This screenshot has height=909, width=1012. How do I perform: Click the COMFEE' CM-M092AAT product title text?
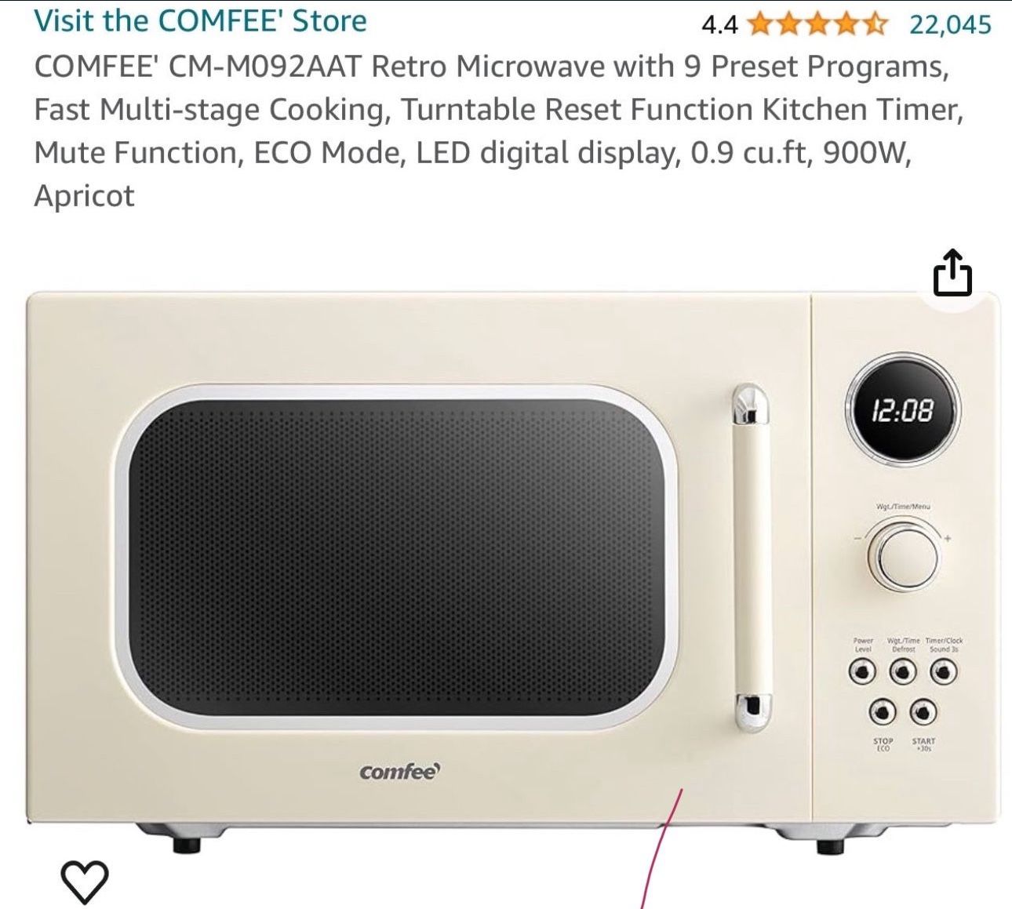[x=498, y=131]
